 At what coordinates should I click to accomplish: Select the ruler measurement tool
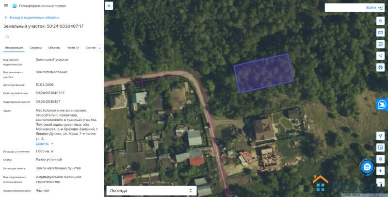380,33
